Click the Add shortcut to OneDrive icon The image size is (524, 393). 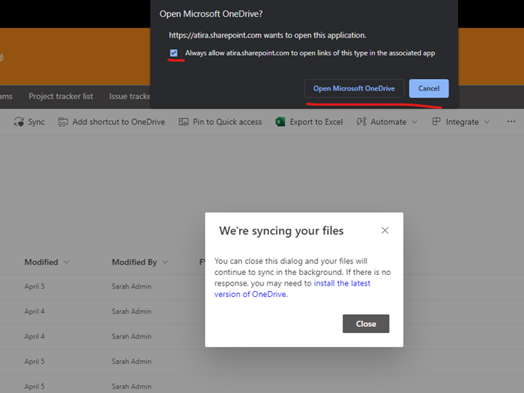(63, 122)
